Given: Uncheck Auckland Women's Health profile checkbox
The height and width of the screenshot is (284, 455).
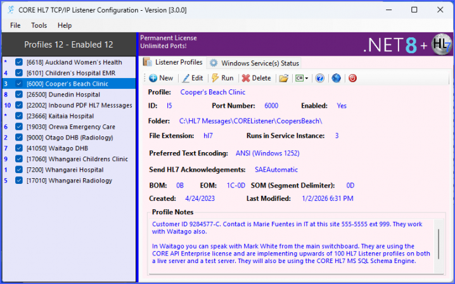Looking at the screenshot, I should pyautogui.click(x=19, y=62).
